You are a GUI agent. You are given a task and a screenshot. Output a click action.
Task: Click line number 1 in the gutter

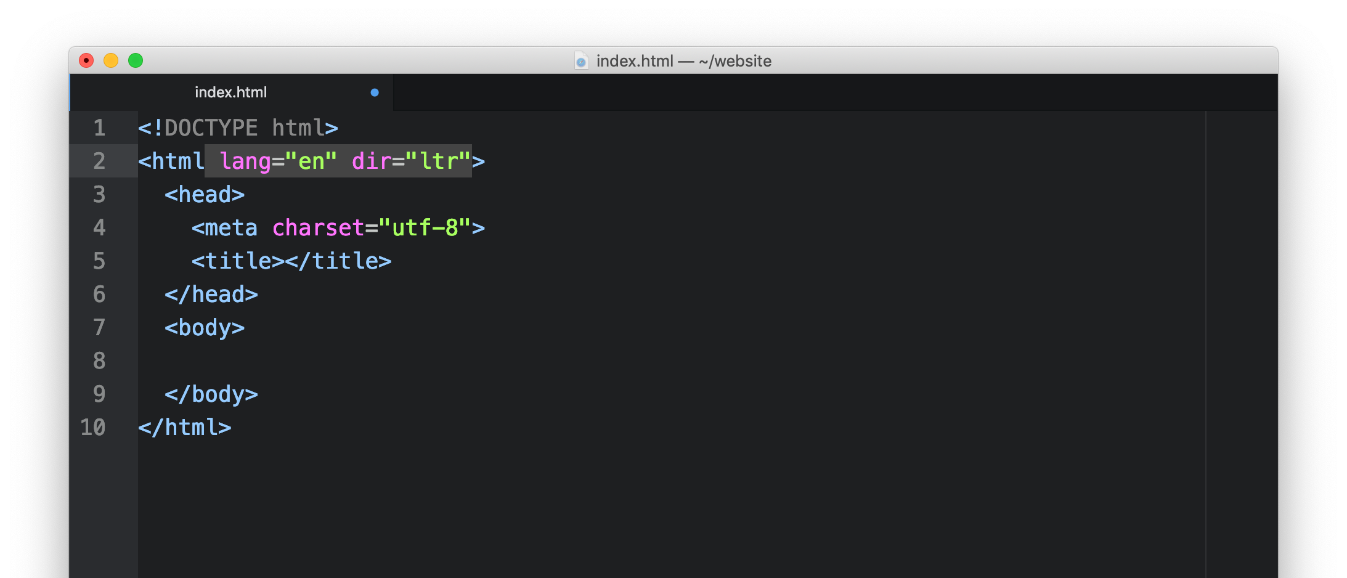99,128
